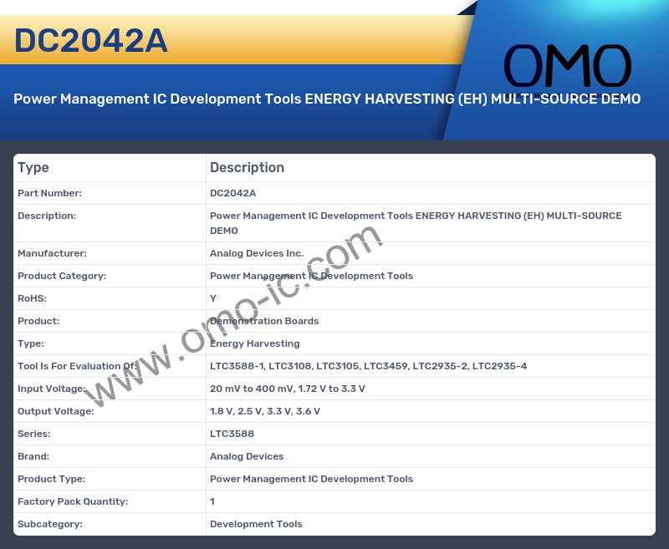
Task: Click the Product Type row value
Action: click(x=311, y=479)
